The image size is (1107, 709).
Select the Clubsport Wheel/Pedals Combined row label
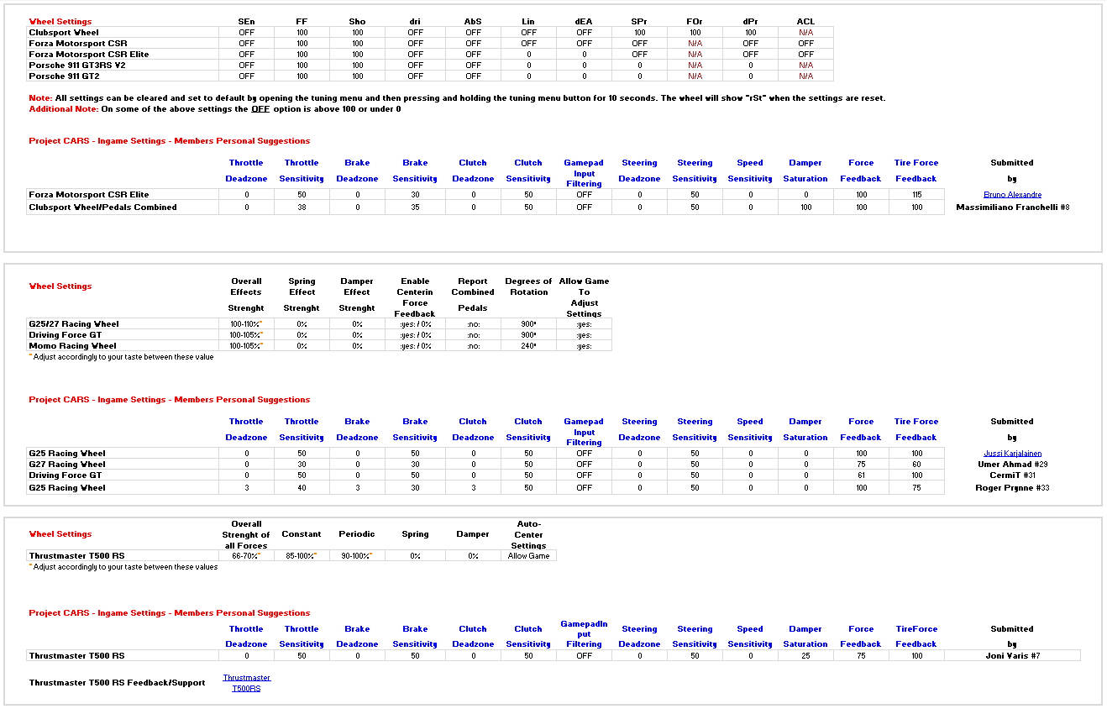tap(102, 207)
